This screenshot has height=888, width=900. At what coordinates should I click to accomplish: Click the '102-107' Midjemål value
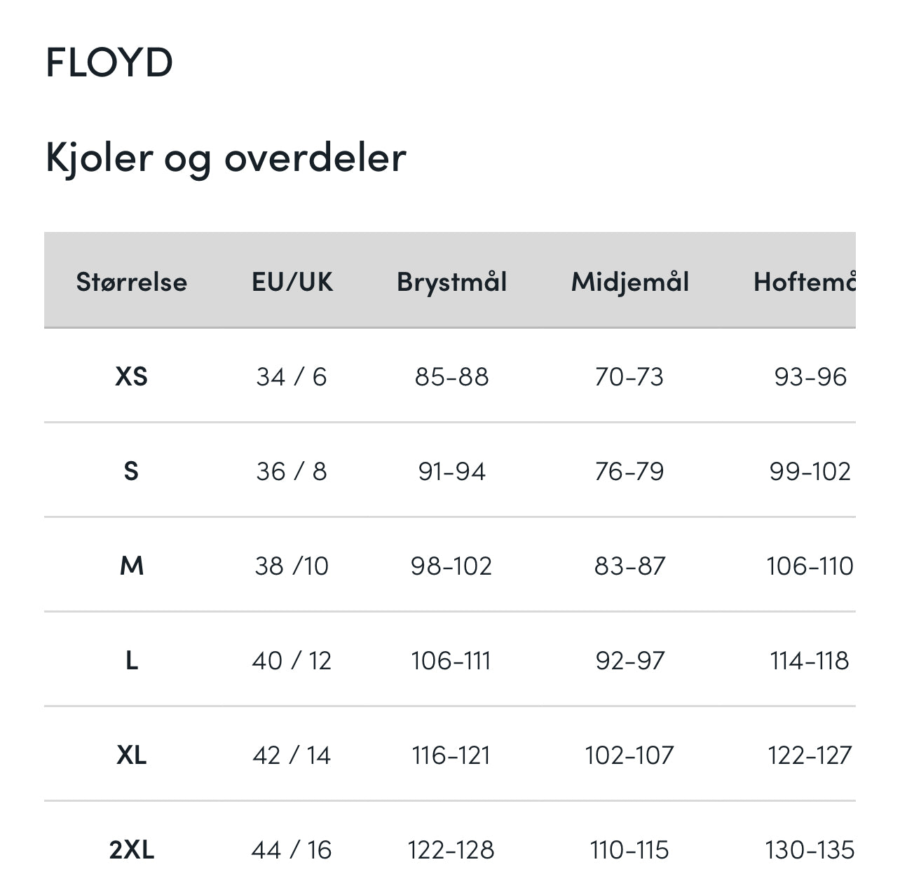(629, 755)
